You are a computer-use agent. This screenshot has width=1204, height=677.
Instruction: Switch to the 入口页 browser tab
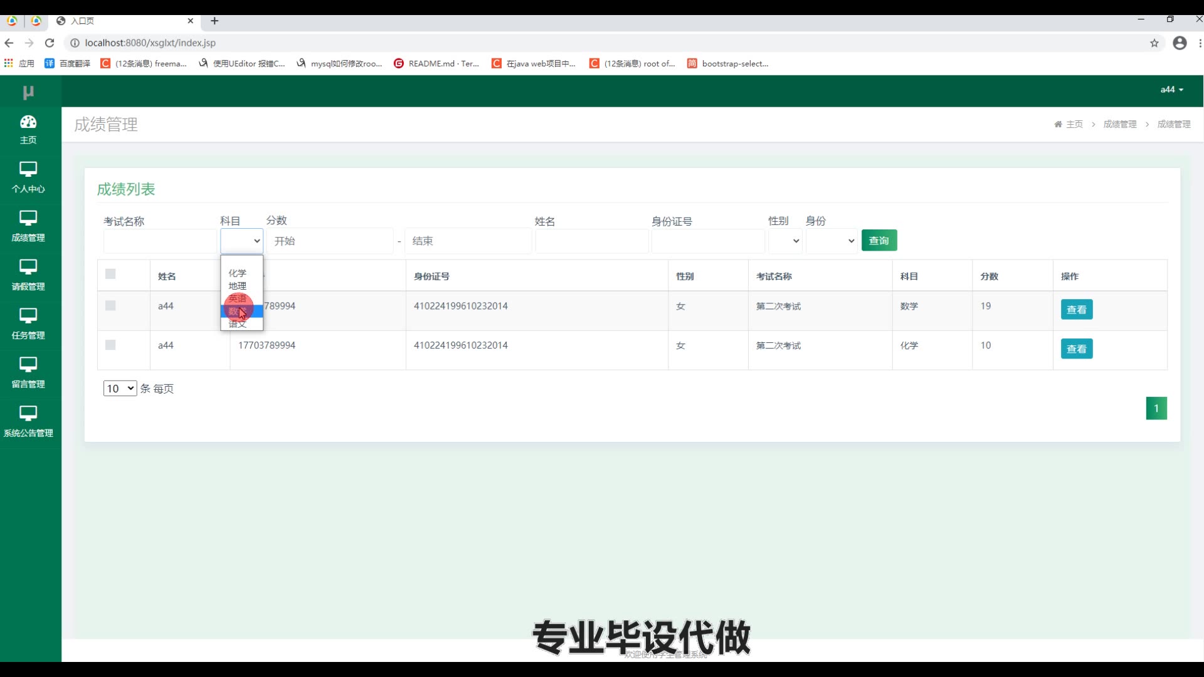click(x=124, y=21)
